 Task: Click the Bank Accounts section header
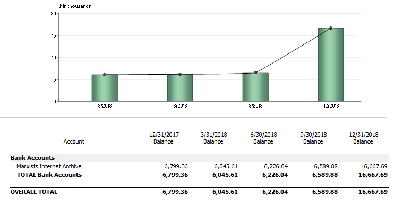[32, 158]
